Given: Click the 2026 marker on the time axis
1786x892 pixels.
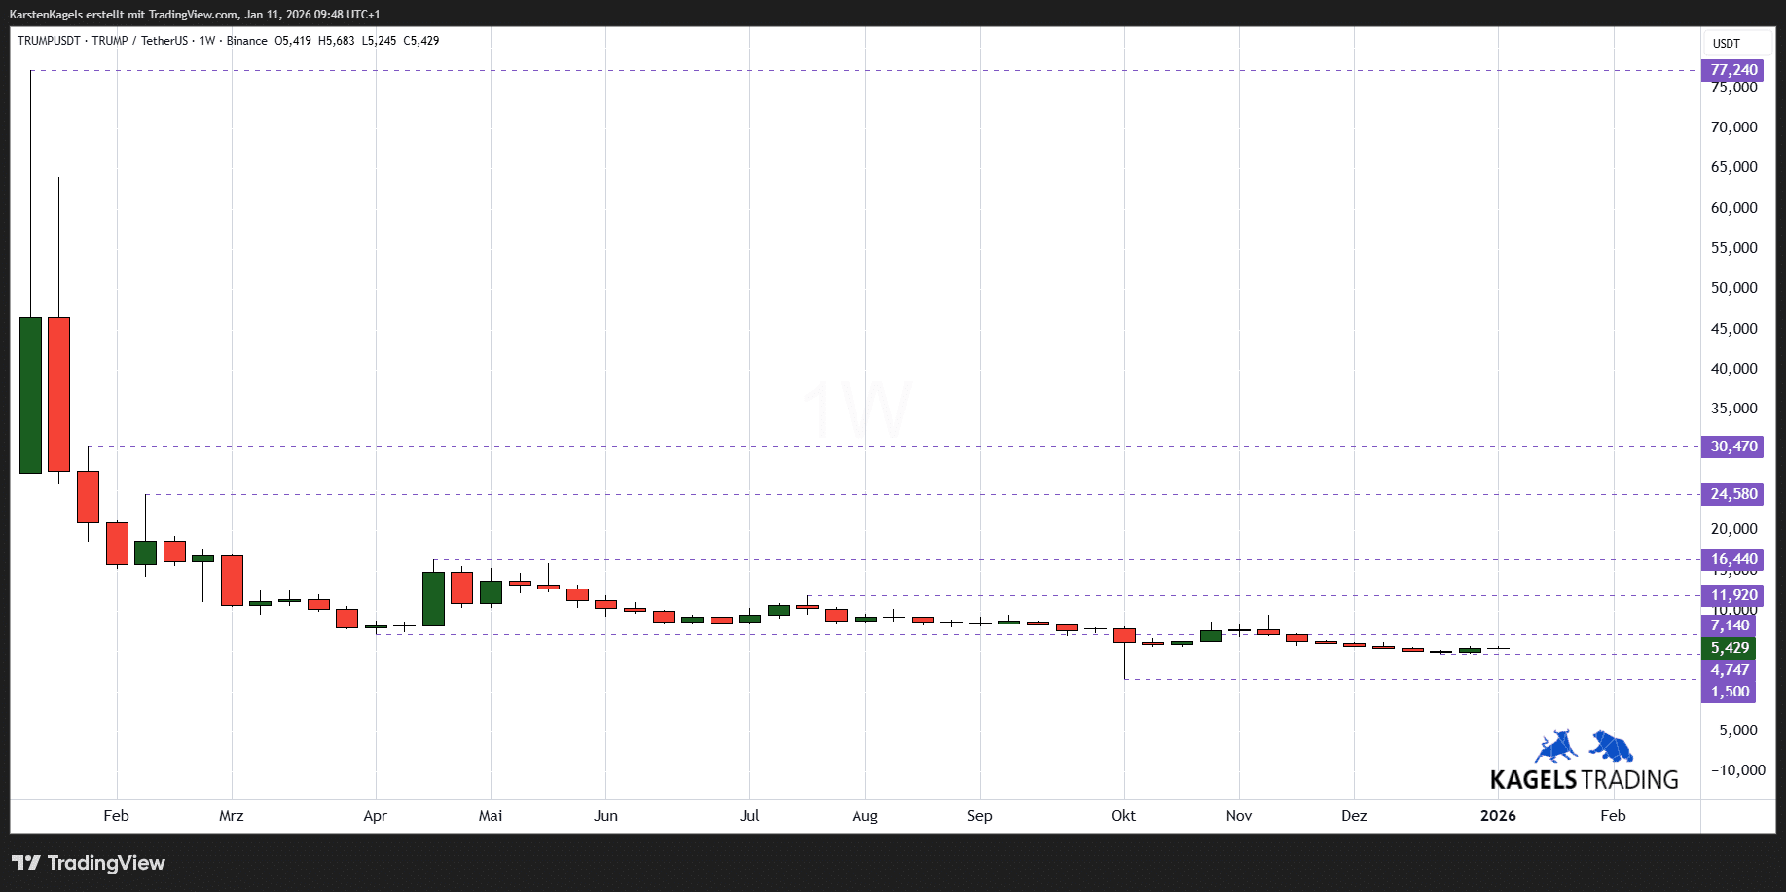Looking at the screenshot, I should [1498, 816].
